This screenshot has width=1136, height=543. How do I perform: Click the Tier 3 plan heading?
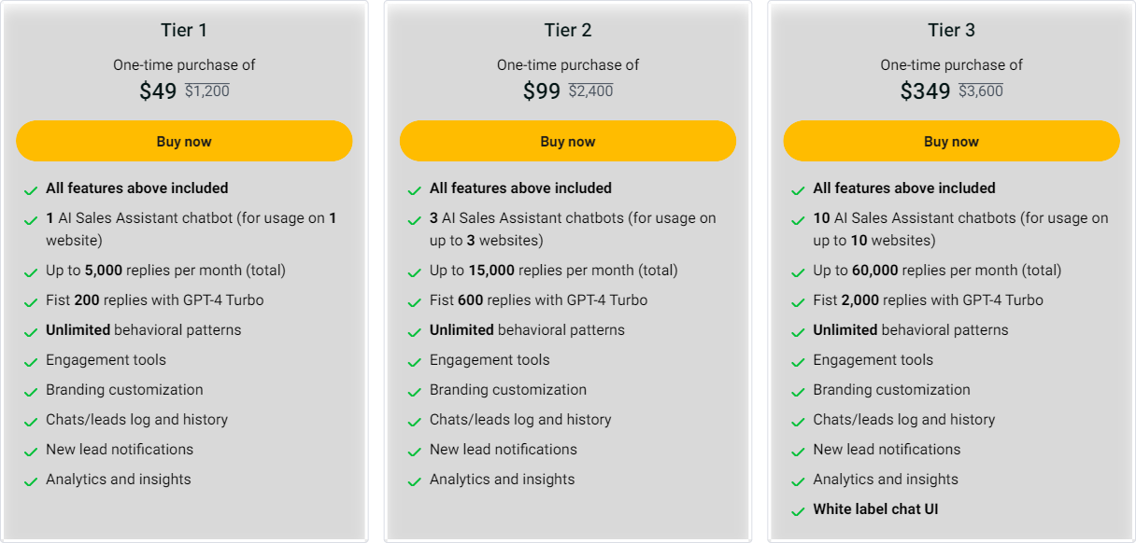(x=951, y=31)
